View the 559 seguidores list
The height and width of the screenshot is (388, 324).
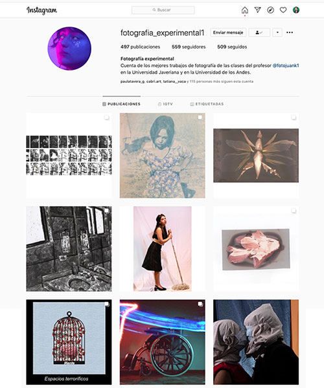[189, 47]
